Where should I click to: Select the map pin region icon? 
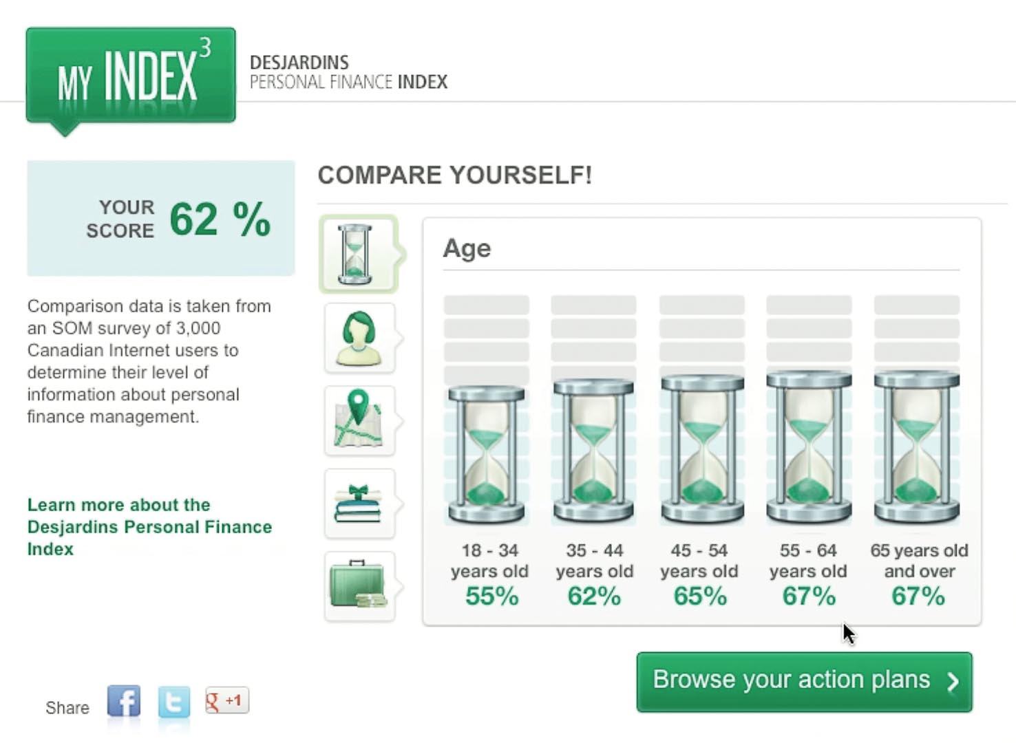[x=359, y=420]
